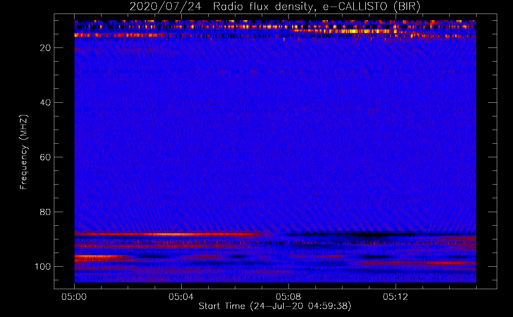Click the "60" frequency tick label
Screen dimensions: 513x317
pyautogui.click(x=46, y=157)
